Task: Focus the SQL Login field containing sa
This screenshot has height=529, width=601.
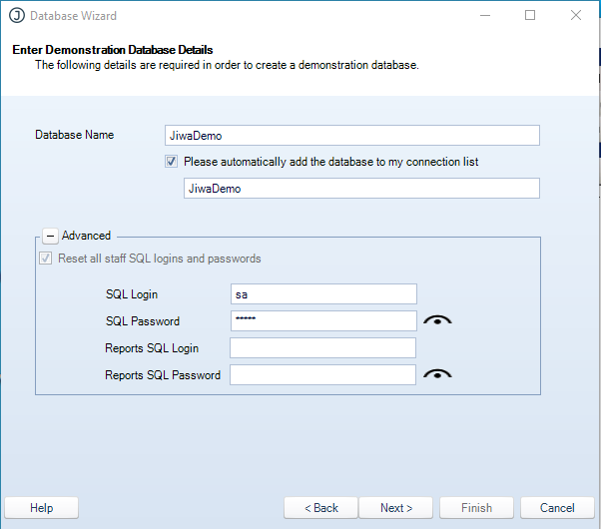Action: pos(322,294)
